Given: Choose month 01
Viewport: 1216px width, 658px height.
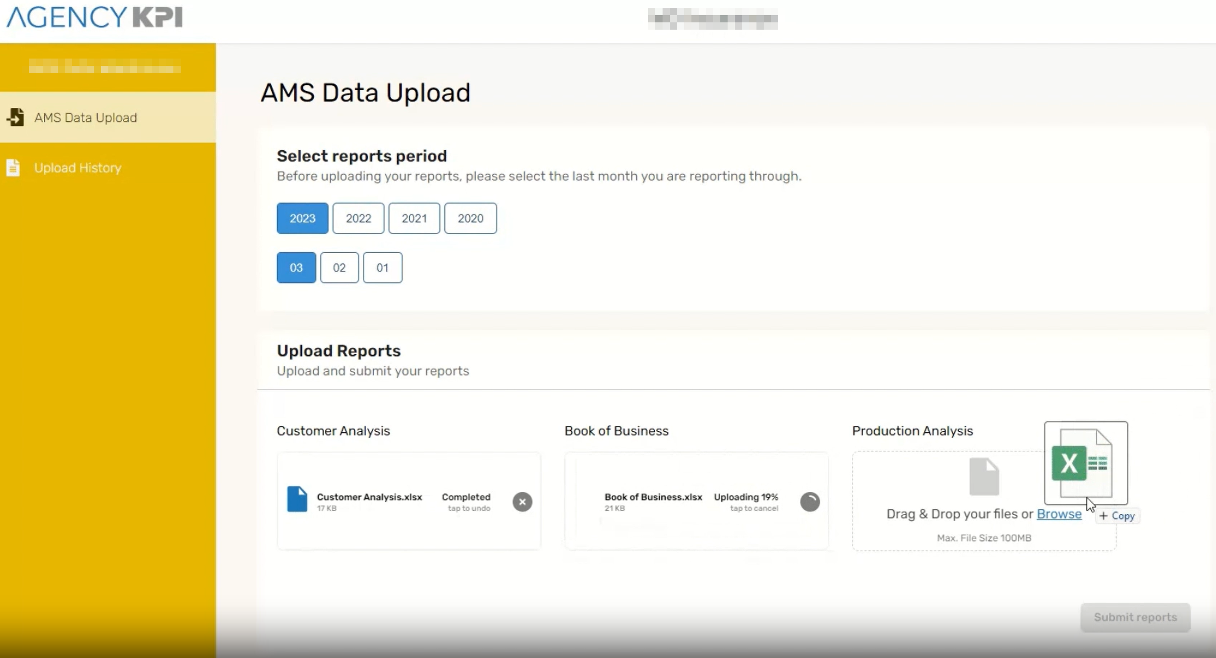Looking at the screenshot, I should 382,268.
